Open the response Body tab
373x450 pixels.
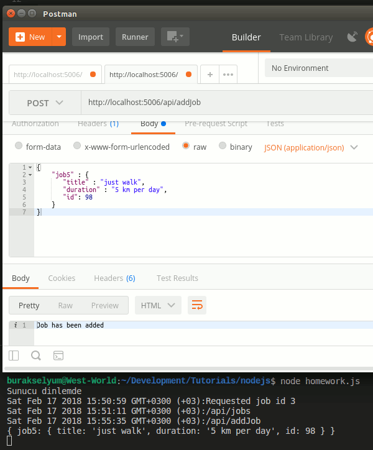tap(21, 278)
